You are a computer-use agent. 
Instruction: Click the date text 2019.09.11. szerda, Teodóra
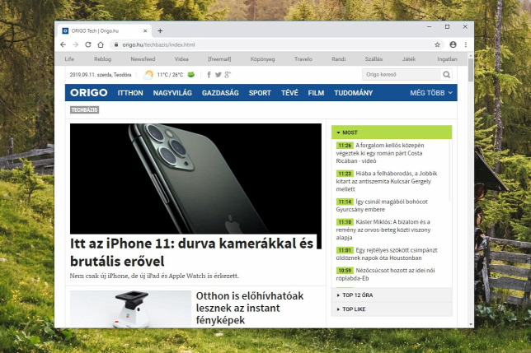click(x=101, y=75)
